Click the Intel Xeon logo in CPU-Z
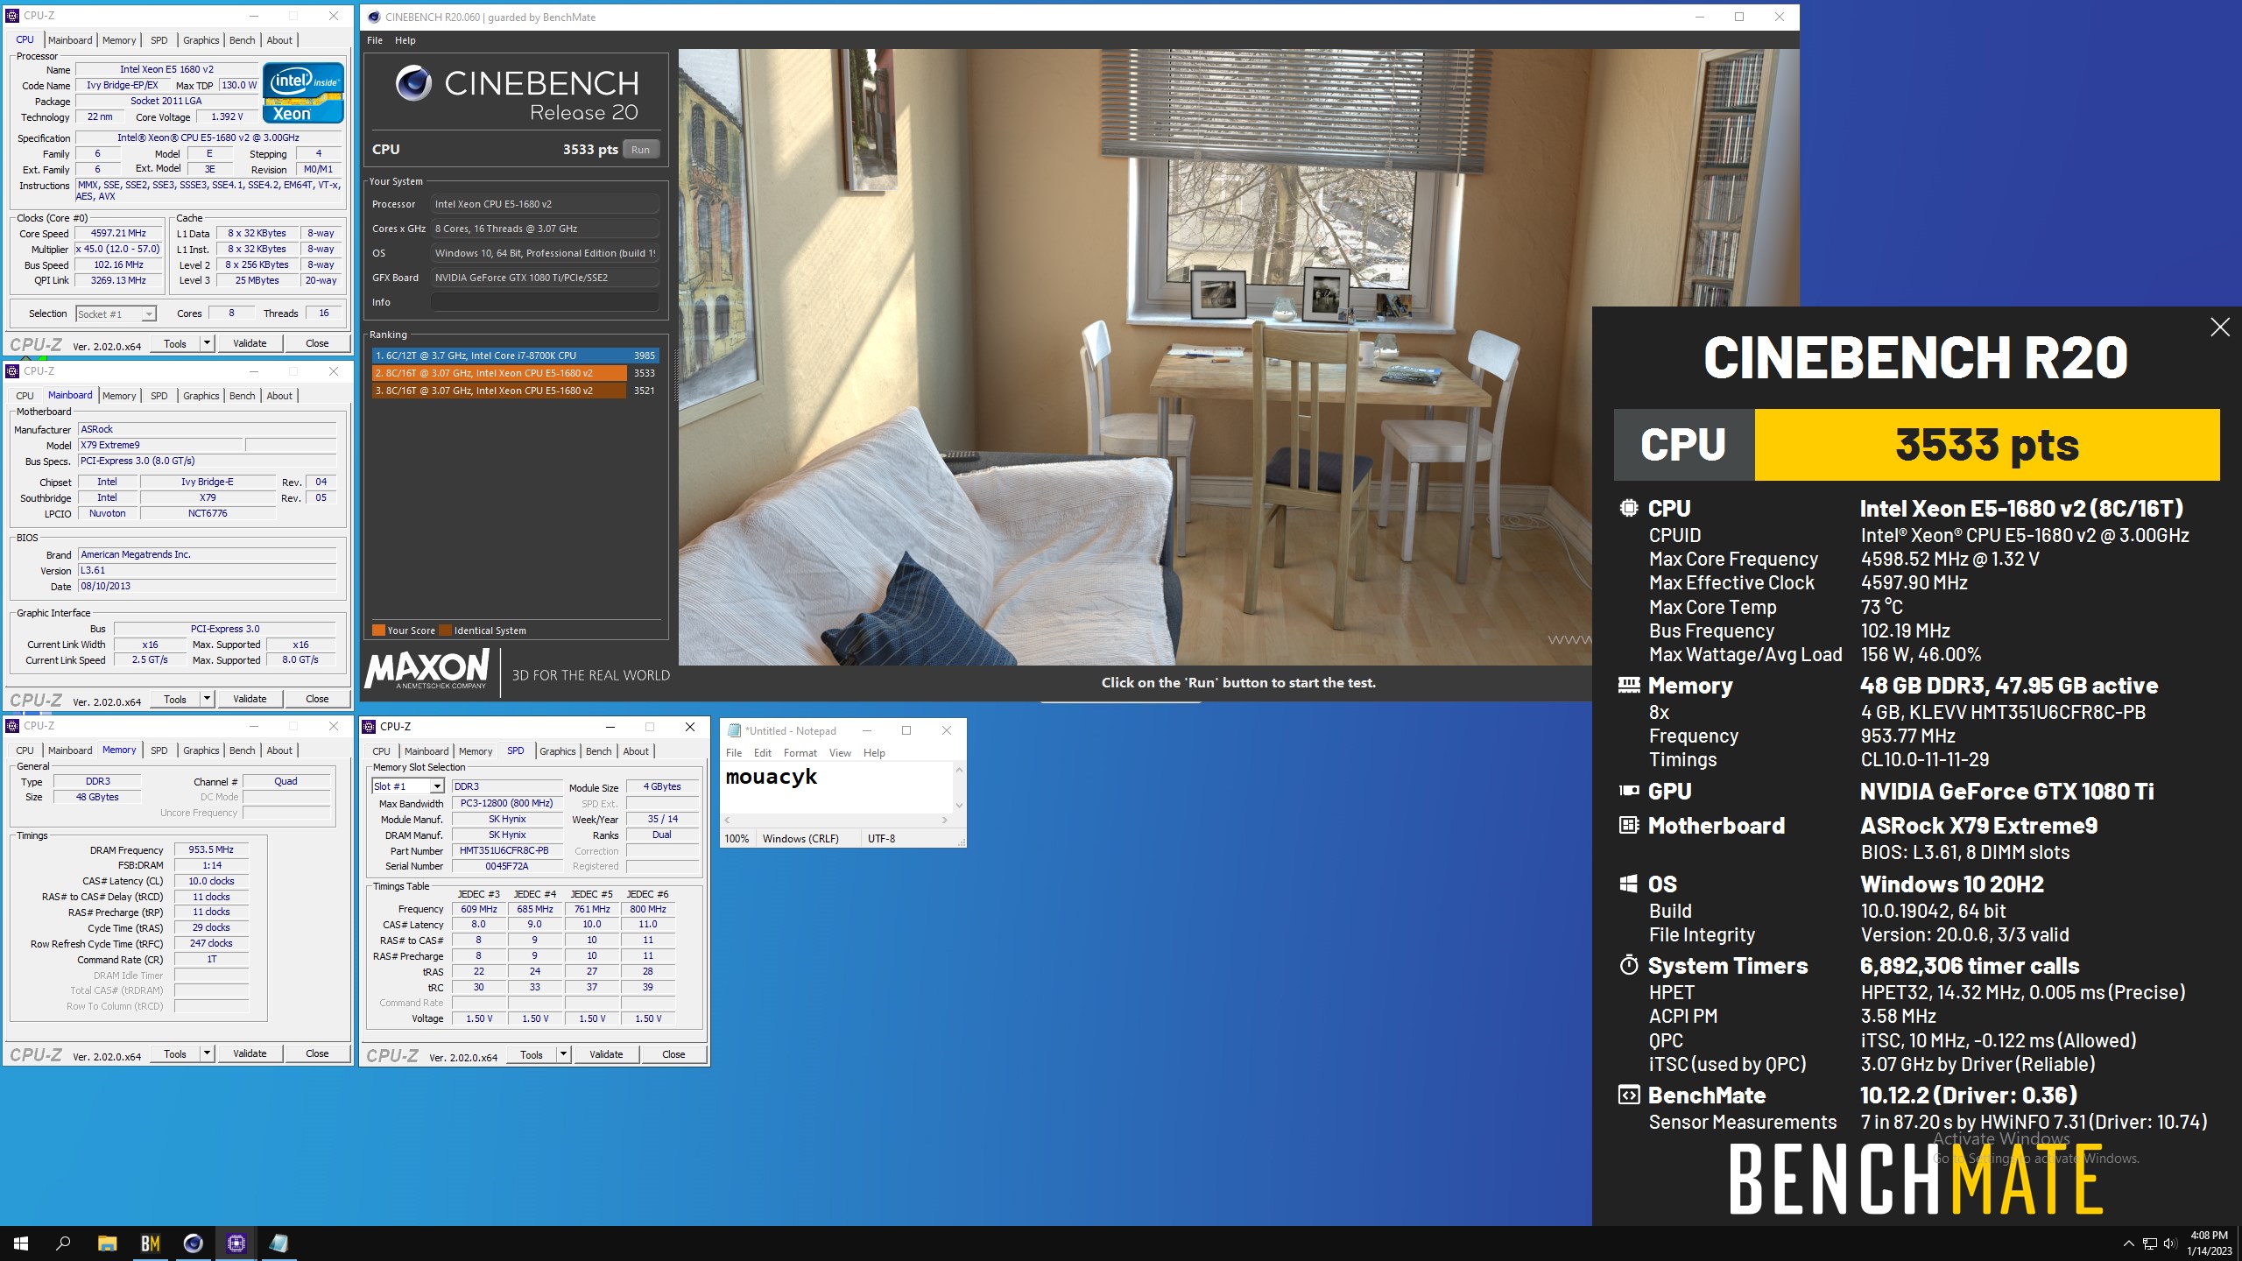The height and width of the screenshot is (1261, 2242). click(x=303, y=93)
